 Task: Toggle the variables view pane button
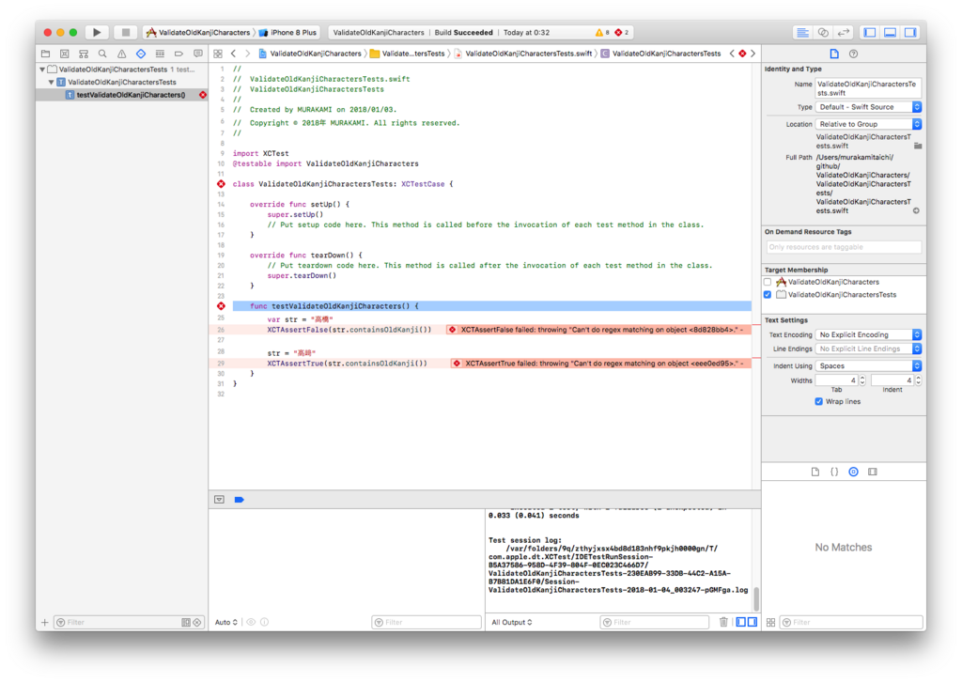pyautogui.click(x=741, y=623)
